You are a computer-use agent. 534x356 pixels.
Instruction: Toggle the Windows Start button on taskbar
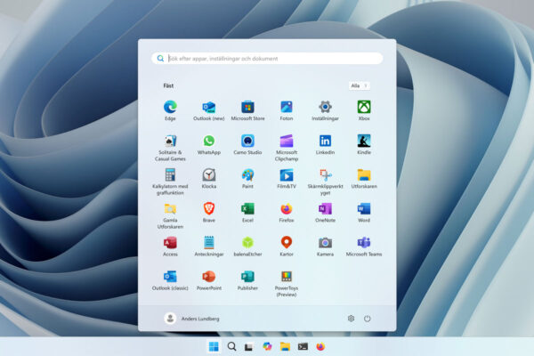click(214, 346)
